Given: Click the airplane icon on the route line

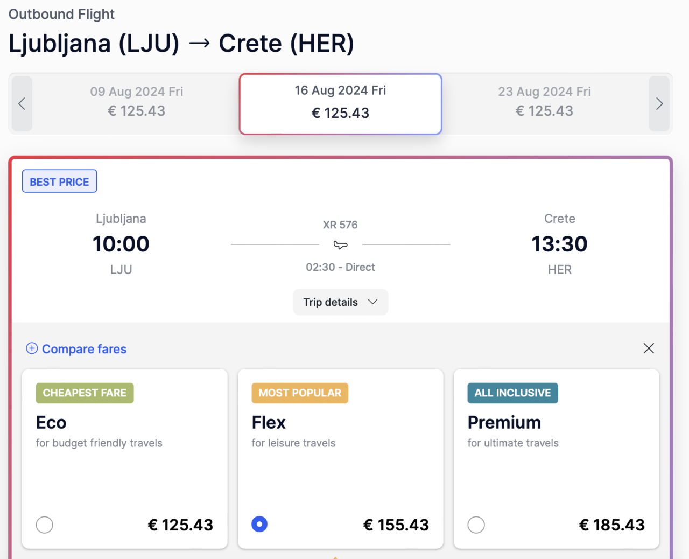Looking at the screenshot, I should pyautogui.click(x=340, y=245).
